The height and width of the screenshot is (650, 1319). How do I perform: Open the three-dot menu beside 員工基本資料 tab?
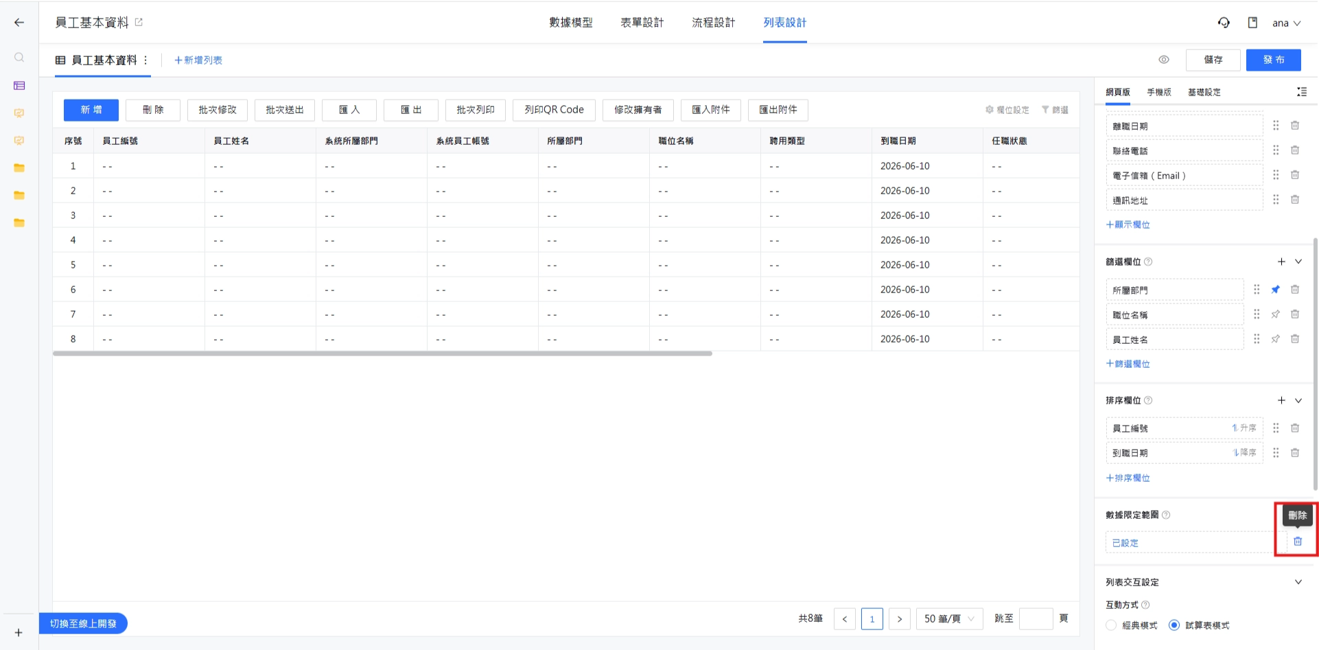tap(145, 60)
